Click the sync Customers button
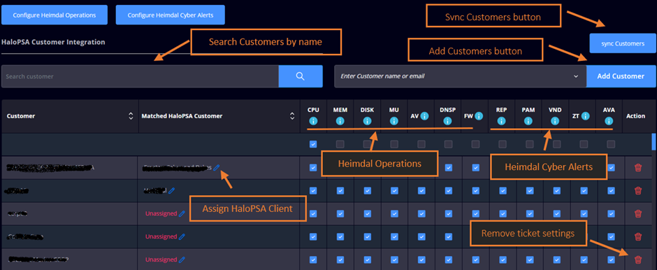This screenshot has height=270, width=657. [623, 43]
